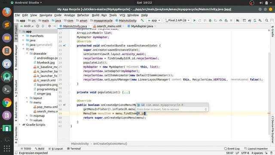Viewport: 275px width, 155px height.
Task: Open the AVD Manager phone icon
Action: point(255,21)
